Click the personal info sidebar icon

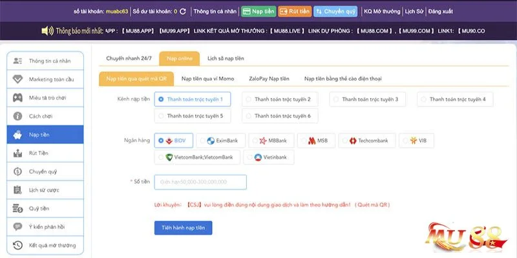[x=17, y=61]
